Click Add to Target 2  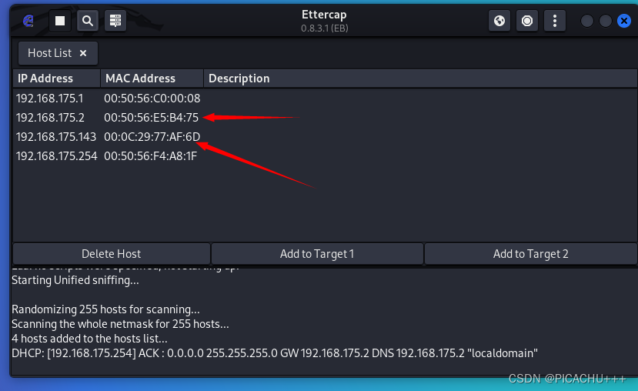pos(530,254)
